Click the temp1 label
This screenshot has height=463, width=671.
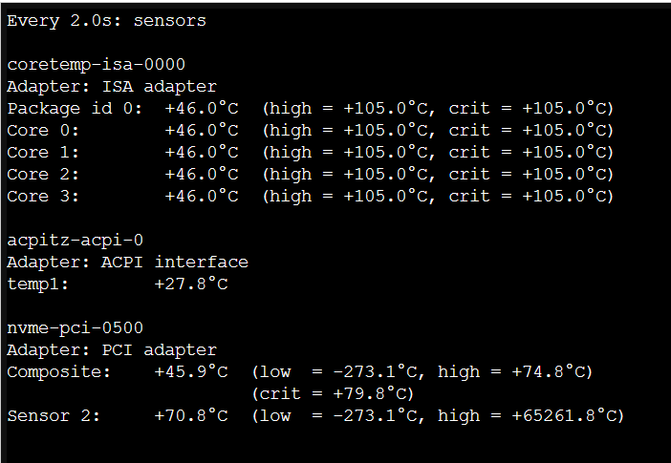(x=38, y=284)
